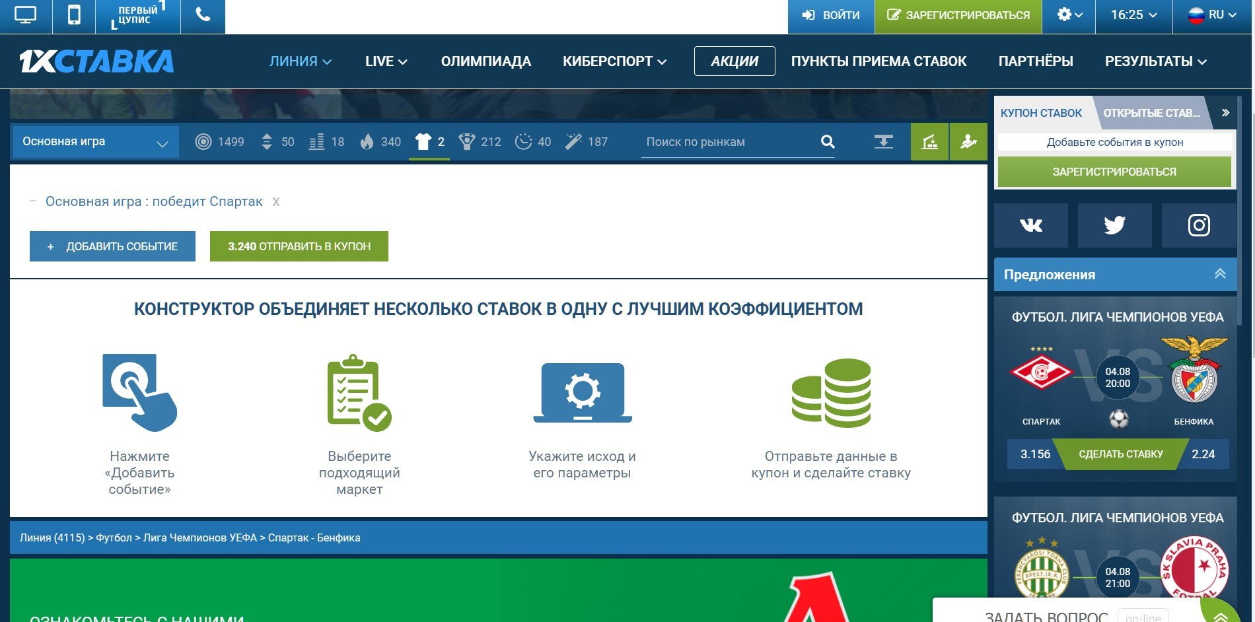Filter markets by target icon 1499
This screenshot has height=622, width=1255.
tap(219, 141)
